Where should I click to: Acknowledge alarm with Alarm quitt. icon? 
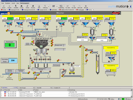[x=80, y=6]
